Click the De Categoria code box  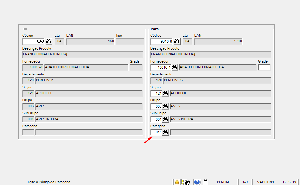[28, 132]
